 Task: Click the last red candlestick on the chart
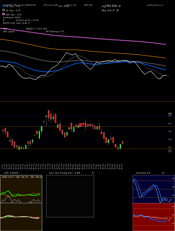[x=122, y=142]
